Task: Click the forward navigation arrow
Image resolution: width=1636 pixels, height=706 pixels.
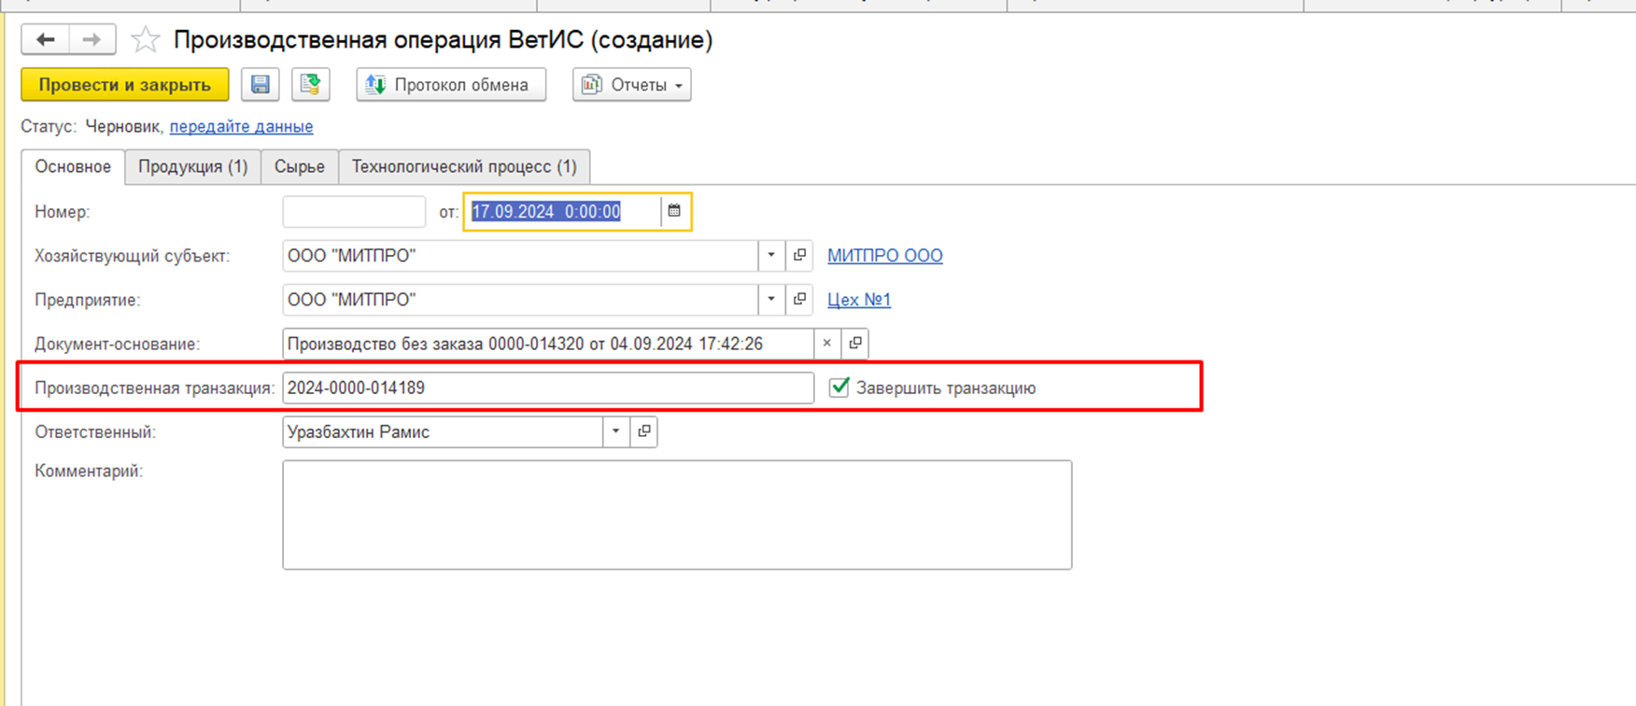Action: click(92, 39)
